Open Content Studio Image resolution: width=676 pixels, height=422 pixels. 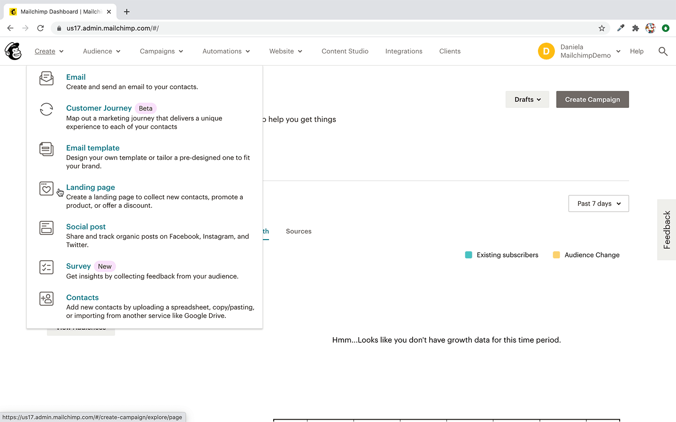pos(345,51)
